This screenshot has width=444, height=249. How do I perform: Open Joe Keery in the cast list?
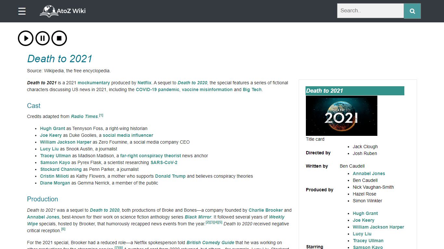pyautogui.click(x=51, y=135)
